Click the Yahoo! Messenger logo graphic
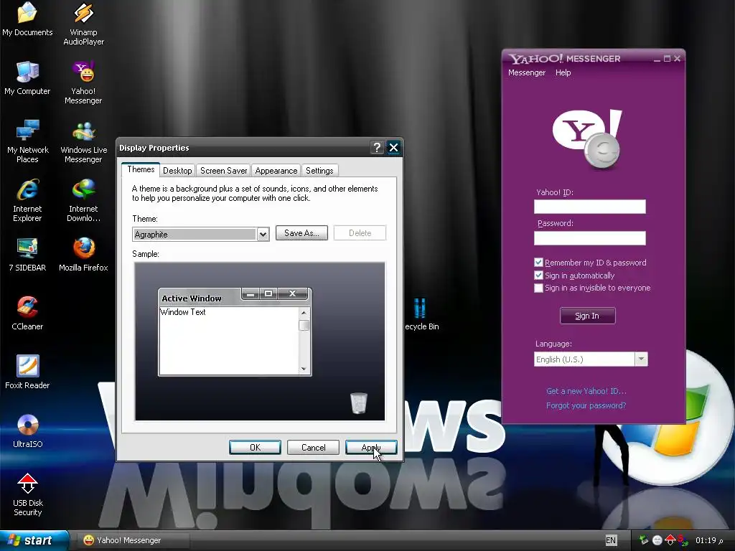Screen dimensions: 735x551 [587, 138]
